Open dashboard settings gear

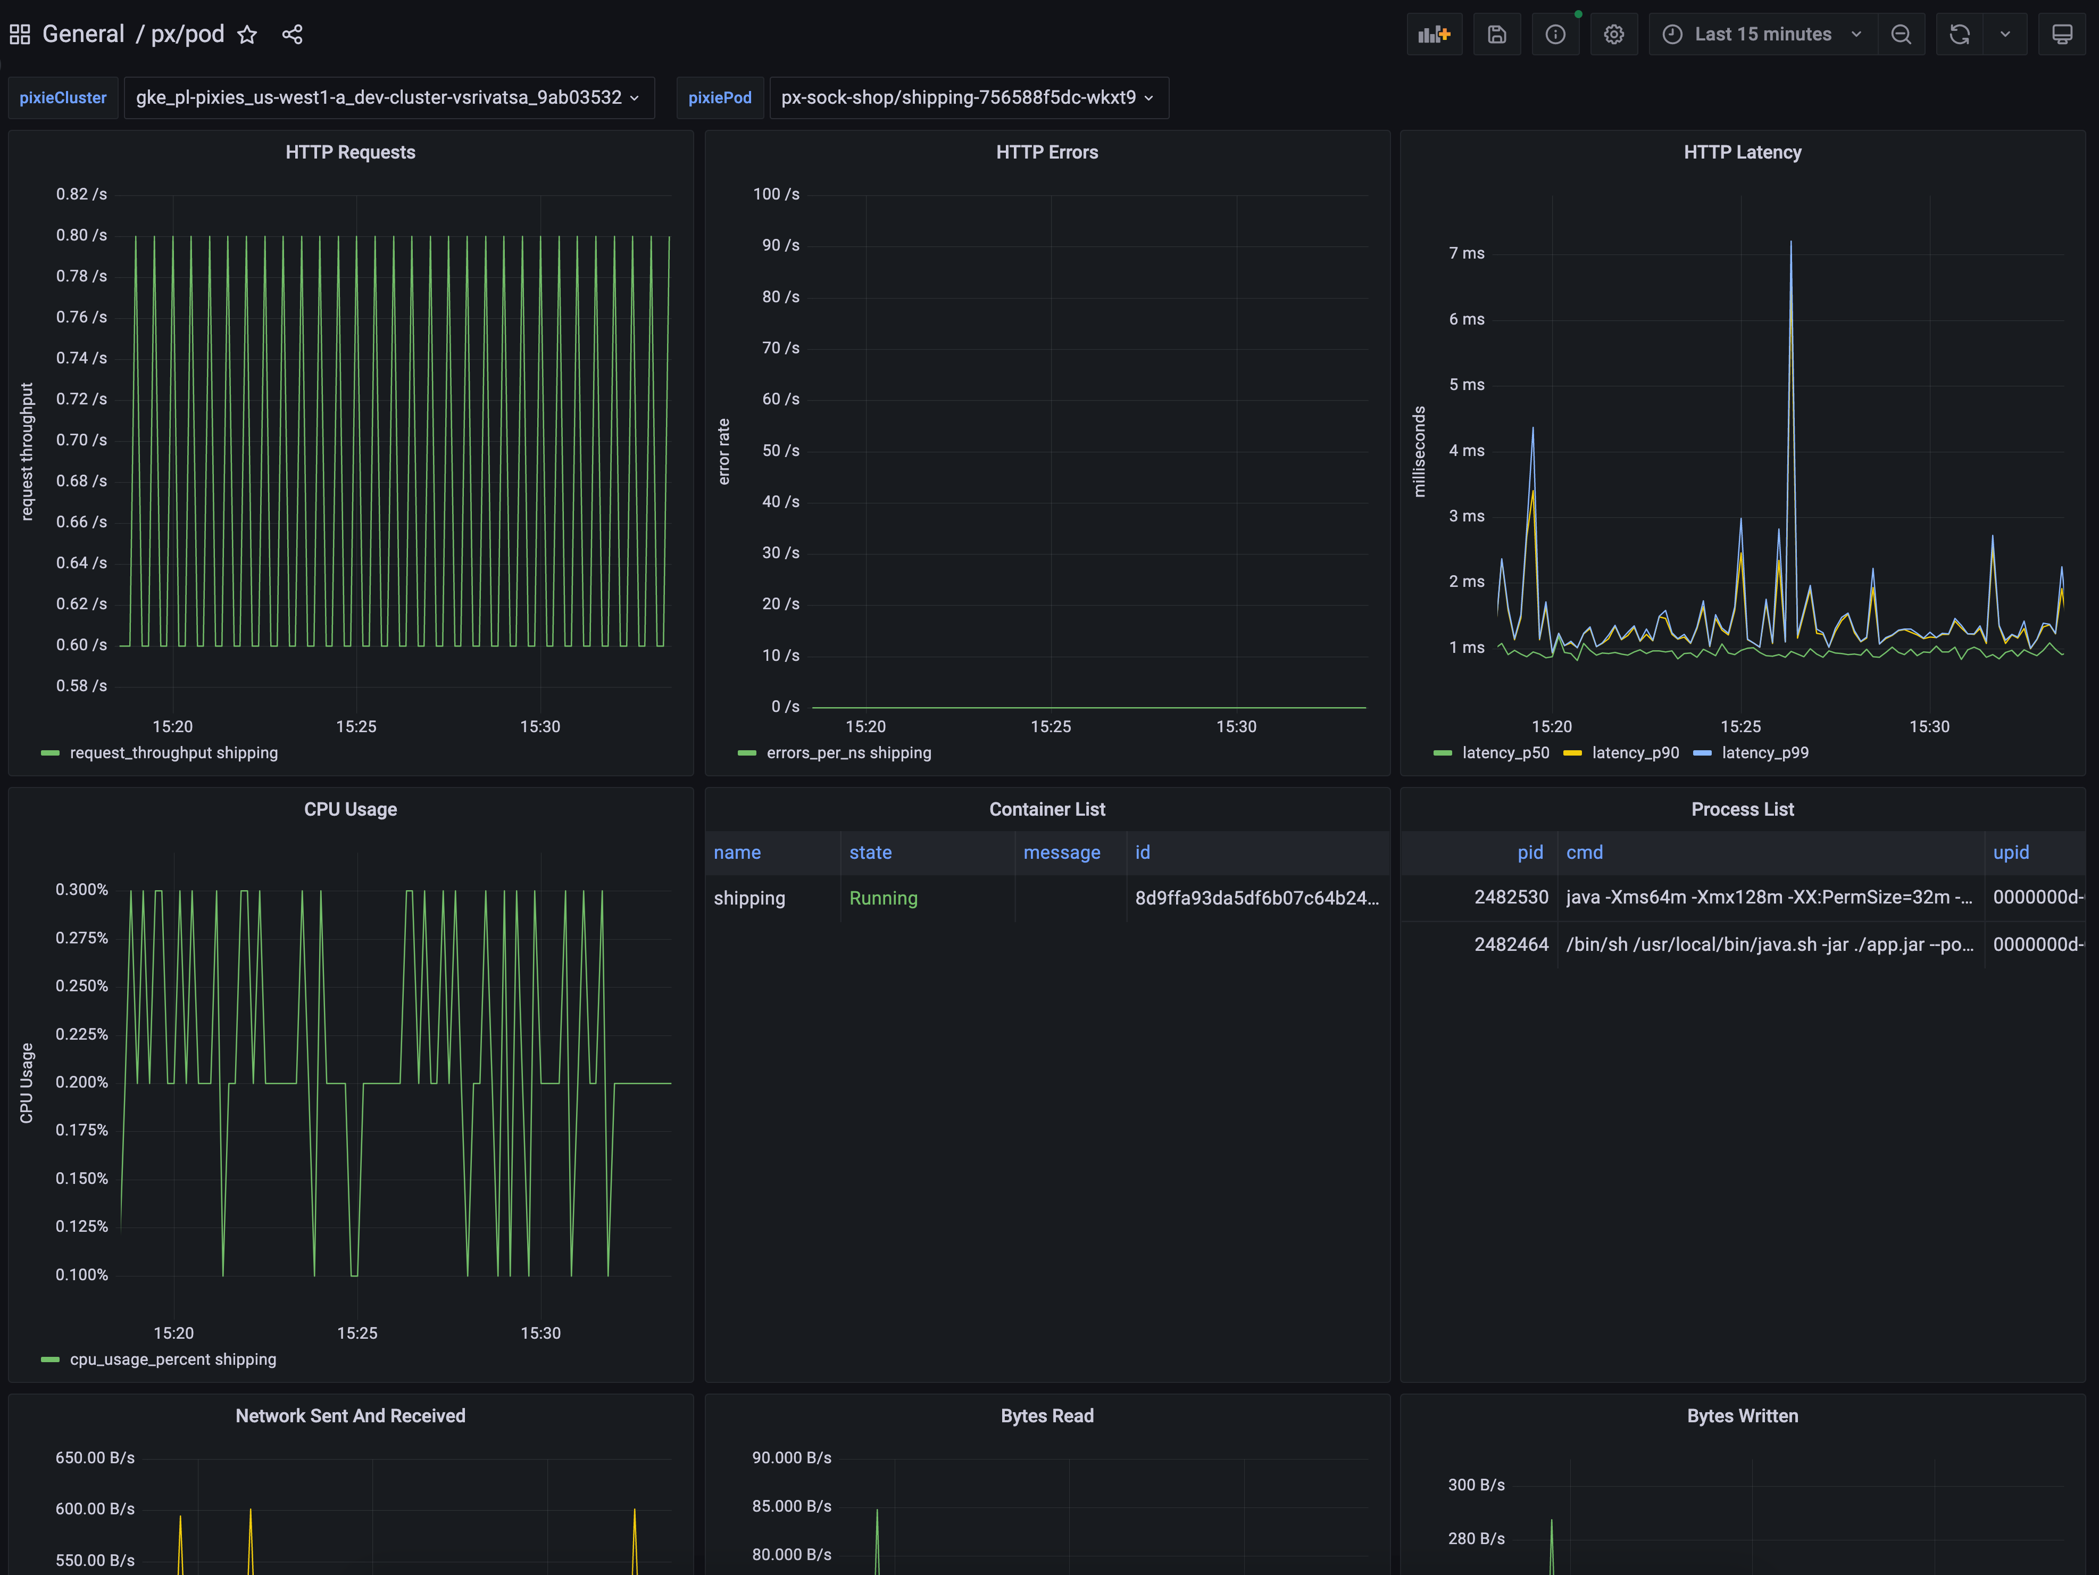[1613, 34]
